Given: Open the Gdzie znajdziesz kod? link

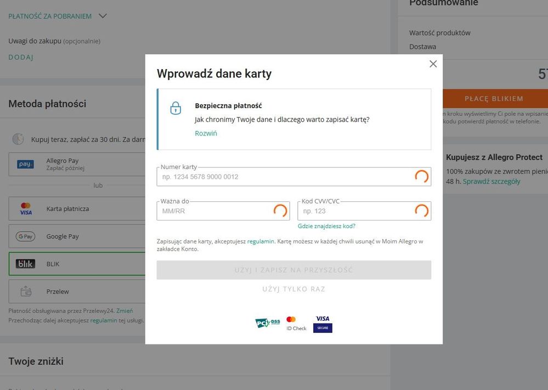Looking at the screenshot, I should (326, 226).
